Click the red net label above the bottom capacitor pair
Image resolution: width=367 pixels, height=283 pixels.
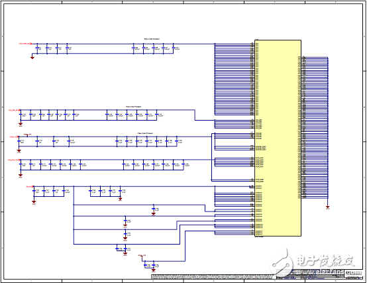point(142,255)
